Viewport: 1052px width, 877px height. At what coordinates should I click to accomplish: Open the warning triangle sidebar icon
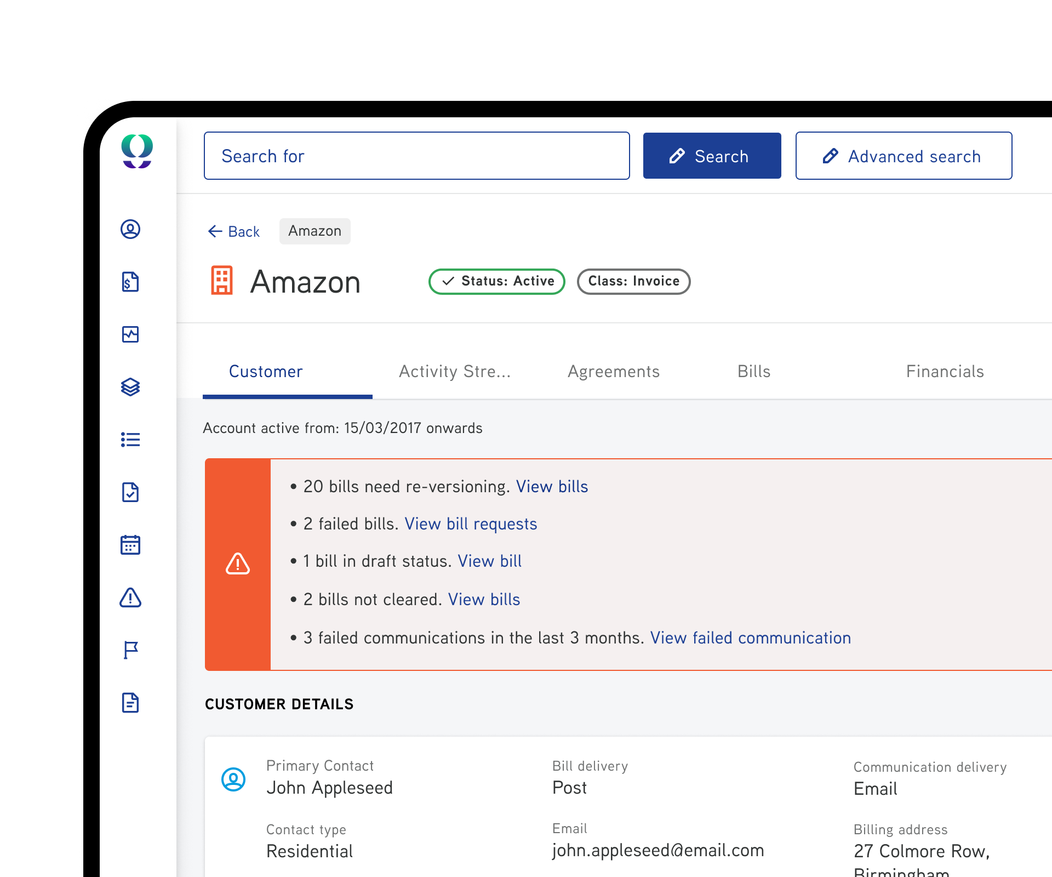click(130, 597)
